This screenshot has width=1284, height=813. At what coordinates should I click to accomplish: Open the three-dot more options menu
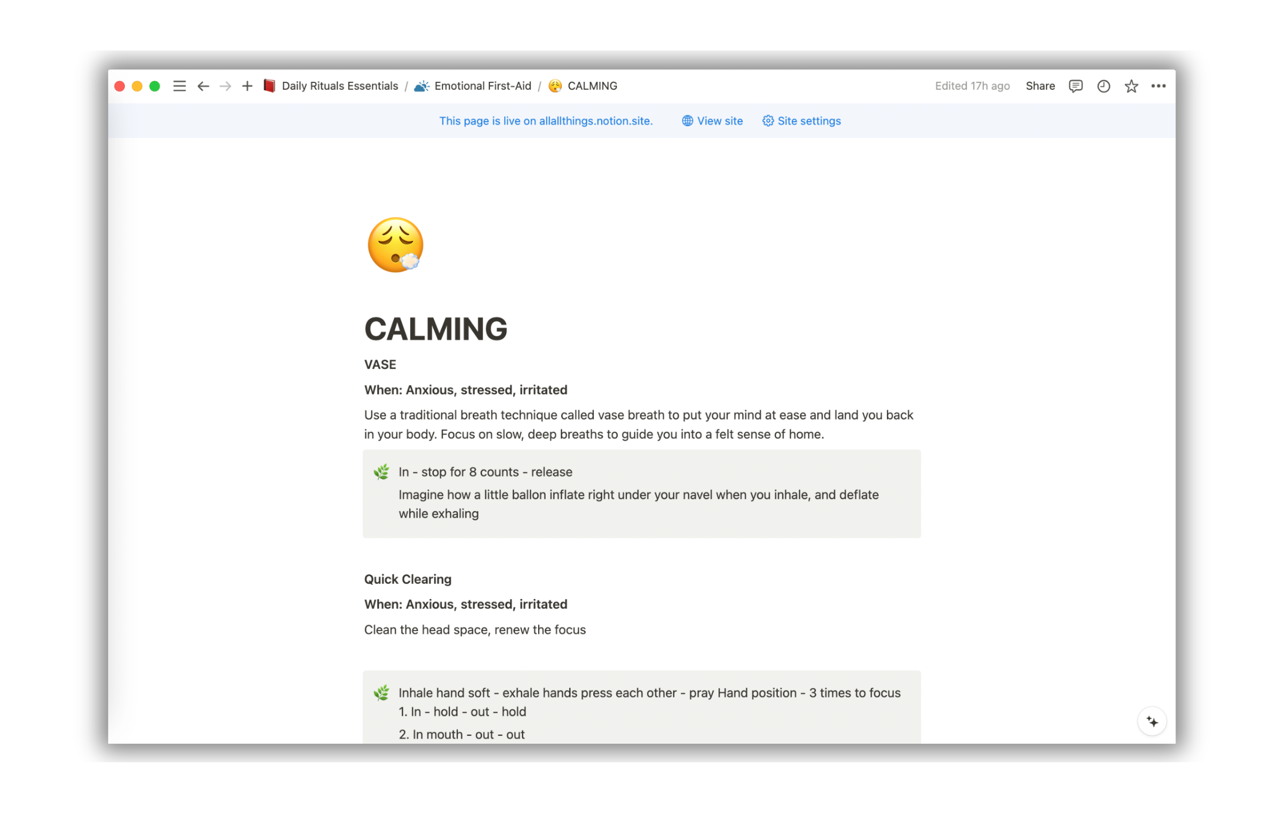coord(1158,86)
